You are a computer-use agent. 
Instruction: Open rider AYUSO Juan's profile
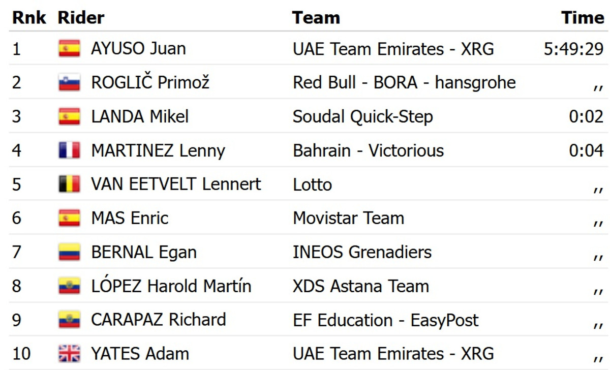pos(138,49)
